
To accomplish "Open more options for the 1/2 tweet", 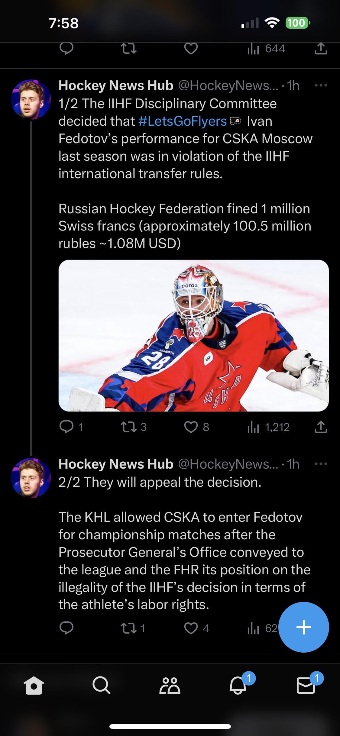I will (321, 86).
